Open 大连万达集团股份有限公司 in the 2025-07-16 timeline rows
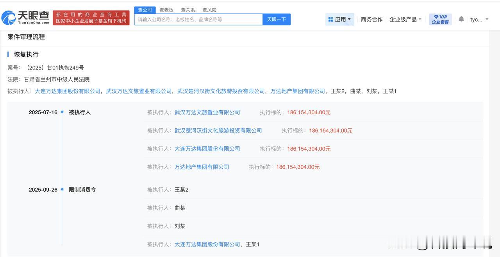Viewport: 500px width, 257px height. tap(207, 149)
